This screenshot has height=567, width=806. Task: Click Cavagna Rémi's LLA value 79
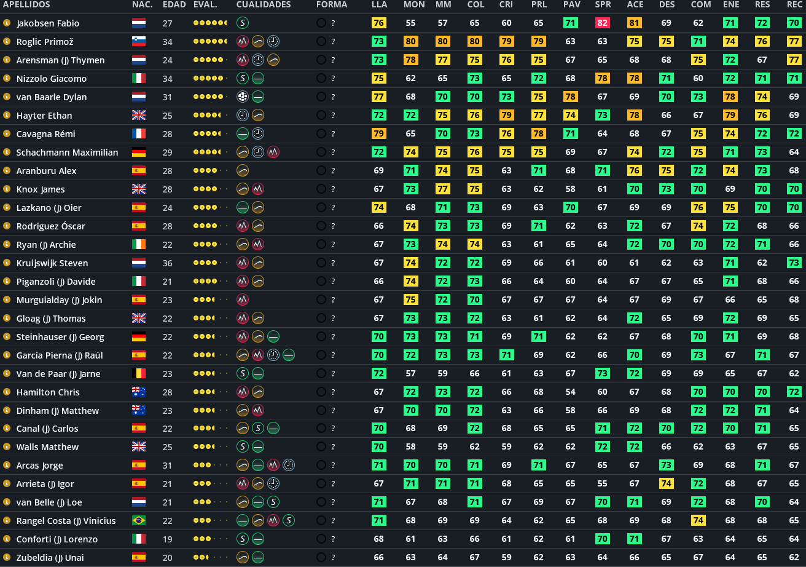[x=379, y=134]
